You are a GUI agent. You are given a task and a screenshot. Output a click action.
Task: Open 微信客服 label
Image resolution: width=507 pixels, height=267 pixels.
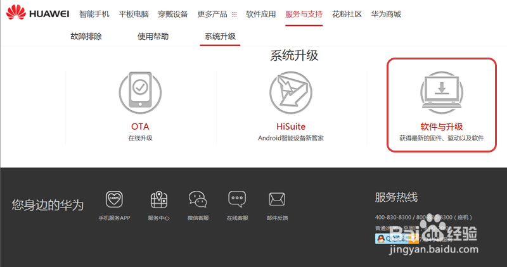coord(198,218)
